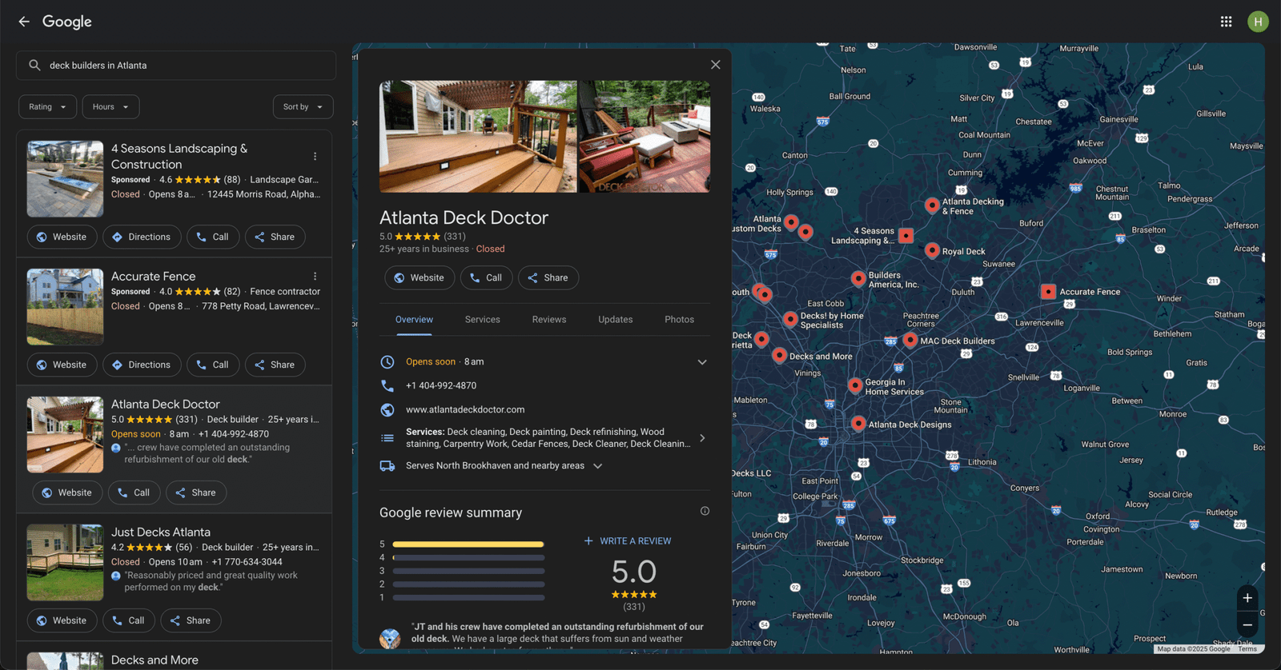1281x670 pixels.
Task: Click the search field with deck builders query
Action: click(x=176, y=66)
